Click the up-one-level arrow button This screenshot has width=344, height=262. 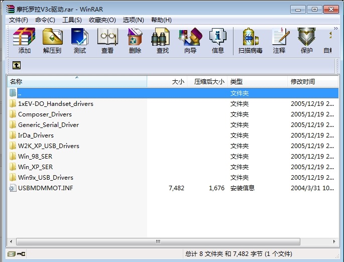click(x=17, y=65)
